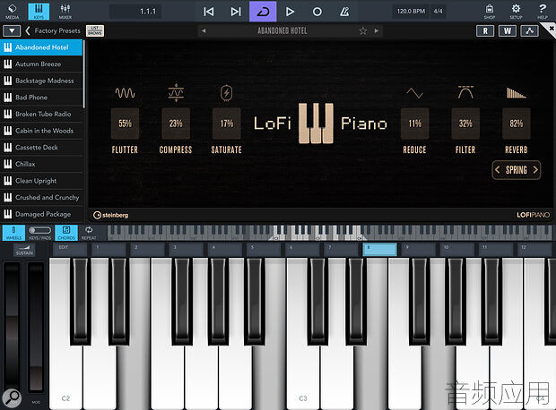
Task: Adjust Filter 32% value
Action: (x=465, y=124)
